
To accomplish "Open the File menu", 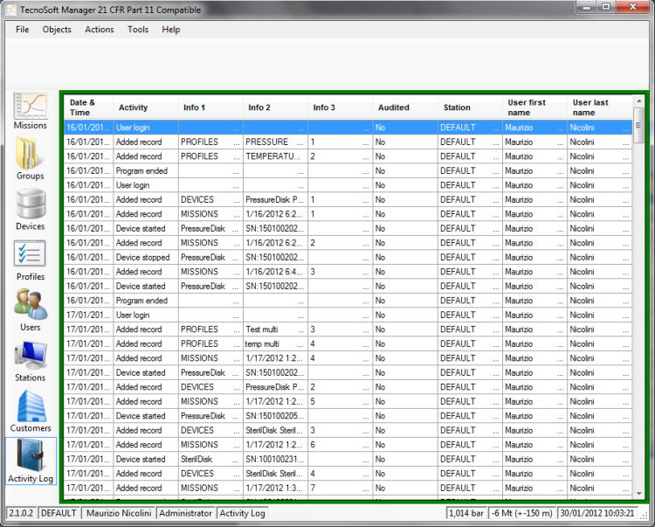I will click(23, 30).
